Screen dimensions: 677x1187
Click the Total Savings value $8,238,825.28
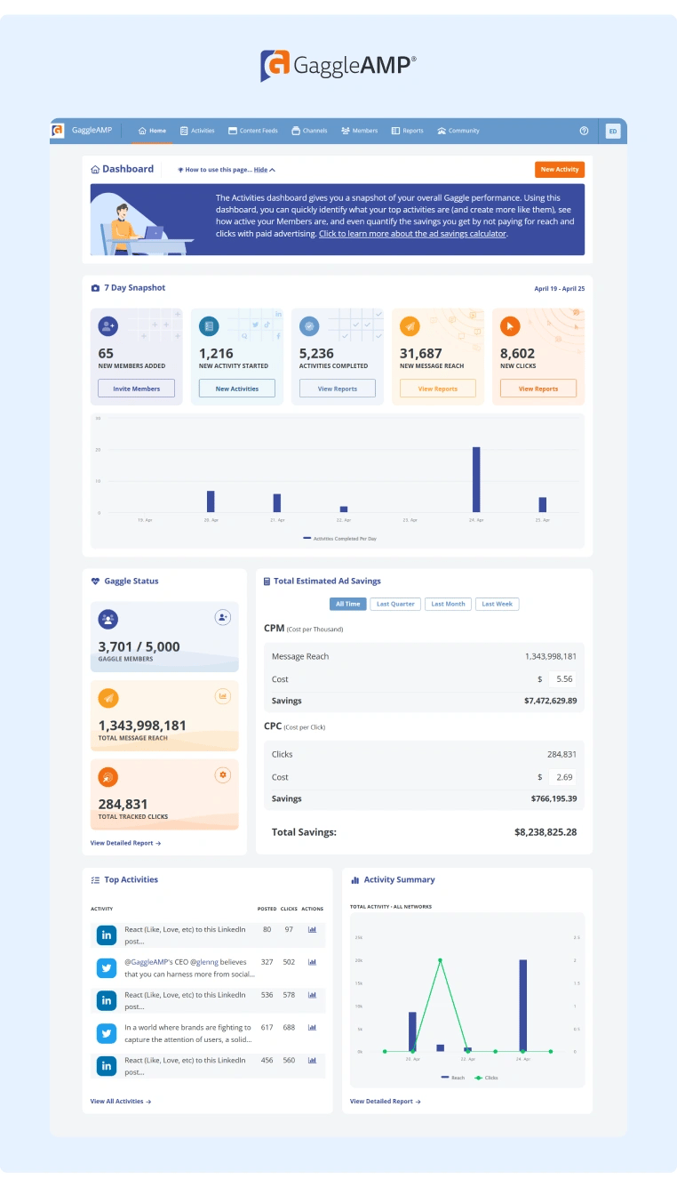point(546,832)
